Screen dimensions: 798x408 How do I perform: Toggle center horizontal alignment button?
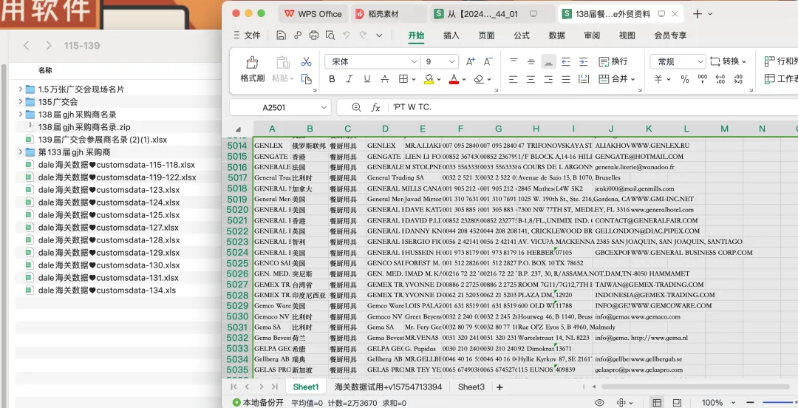pyautogui.click(x=531, y=79)
